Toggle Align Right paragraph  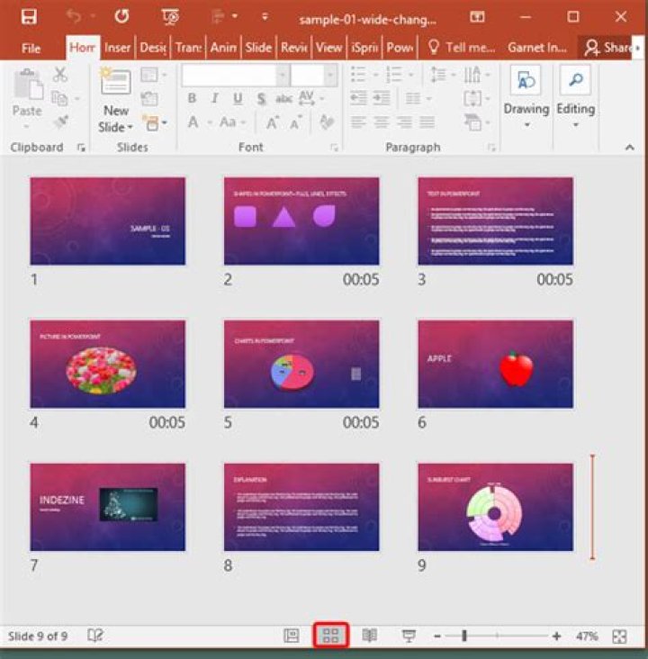(x=404, y=122)
